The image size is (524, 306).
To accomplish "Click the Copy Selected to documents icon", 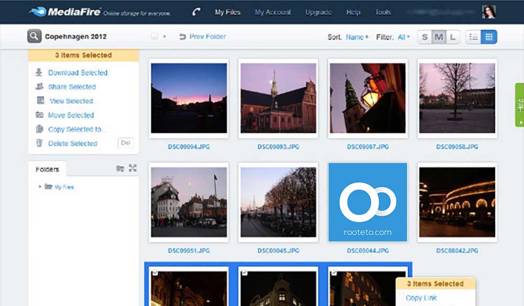I will [39, 129].
